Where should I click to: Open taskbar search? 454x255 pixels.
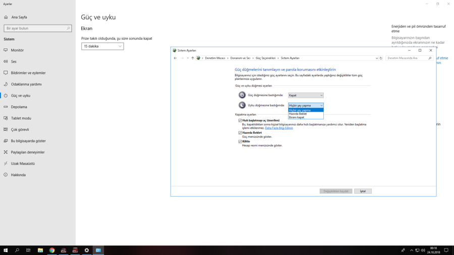[x=17, y=250]
